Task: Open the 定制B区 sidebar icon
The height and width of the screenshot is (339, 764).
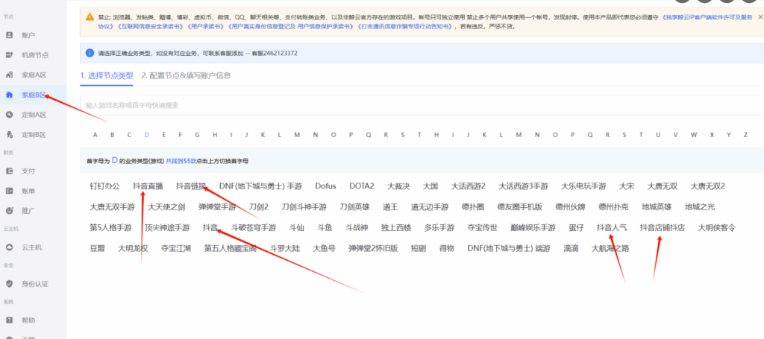Action: coord(9,135)
